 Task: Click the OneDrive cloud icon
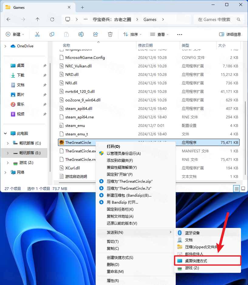pyautogui.click(x=13, y=46)
